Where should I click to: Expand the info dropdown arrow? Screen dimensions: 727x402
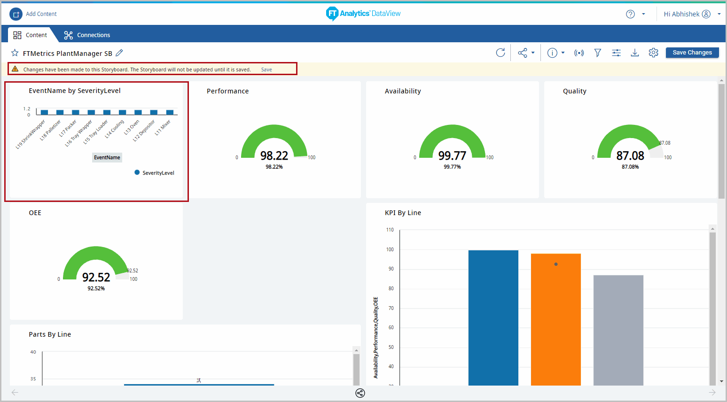click(x=563, y=53)
